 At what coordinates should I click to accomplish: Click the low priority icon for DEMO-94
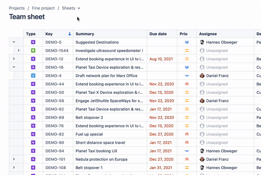(x=187, y=151)
